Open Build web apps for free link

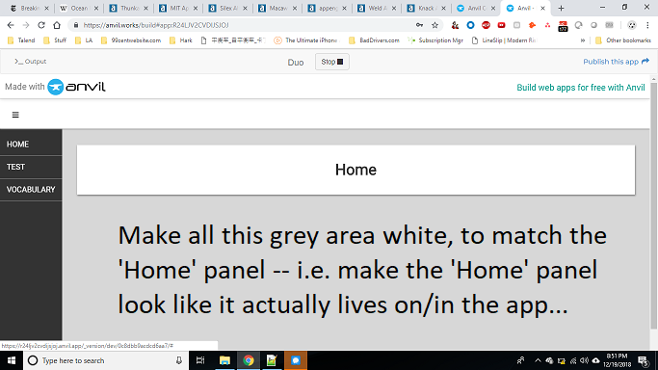point(581,88)
